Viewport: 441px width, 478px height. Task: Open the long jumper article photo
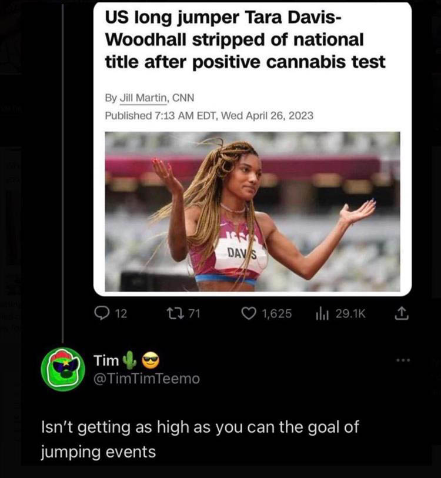pyautogui.click(x=252, y=212)
